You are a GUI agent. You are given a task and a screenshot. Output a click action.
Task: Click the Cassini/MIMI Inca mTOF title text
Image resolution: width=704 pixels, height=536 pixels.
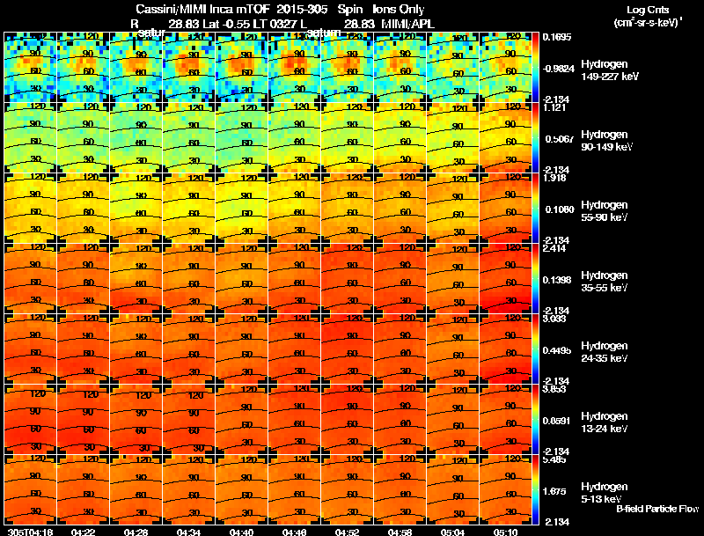tap(202, 10)
